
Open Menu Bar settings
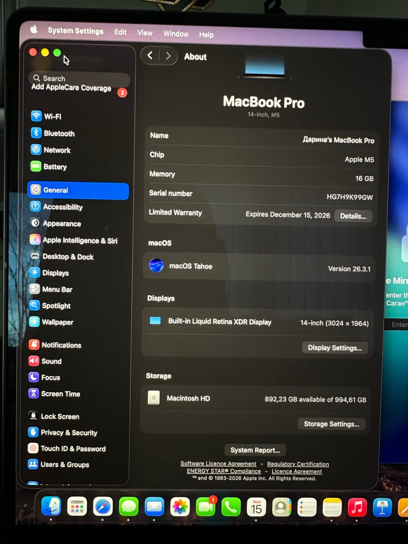(51, 289)
